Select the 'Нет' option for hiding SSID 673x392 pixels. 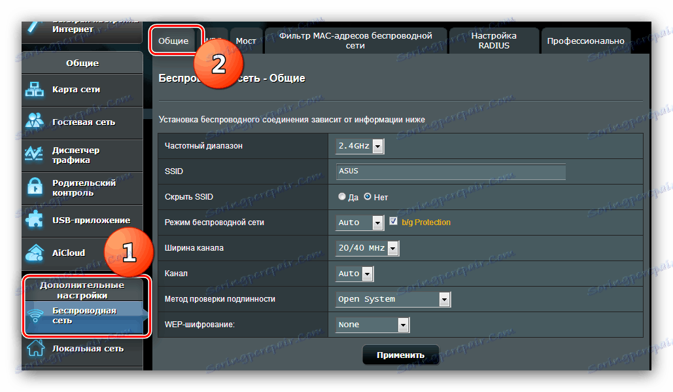pyautogui.click(x=368, y=196)
